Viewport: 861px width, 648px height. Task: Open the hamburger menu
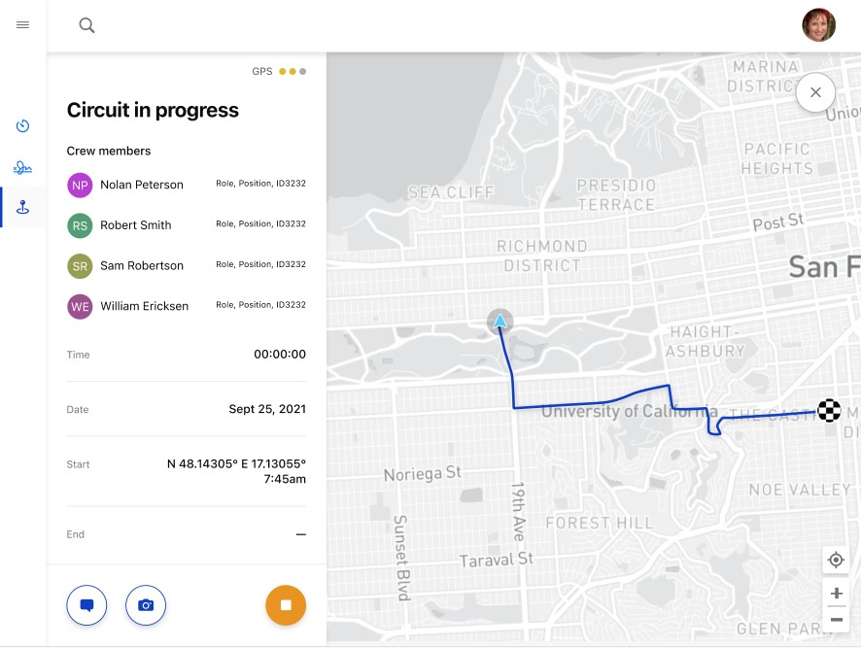pos(22,24)
